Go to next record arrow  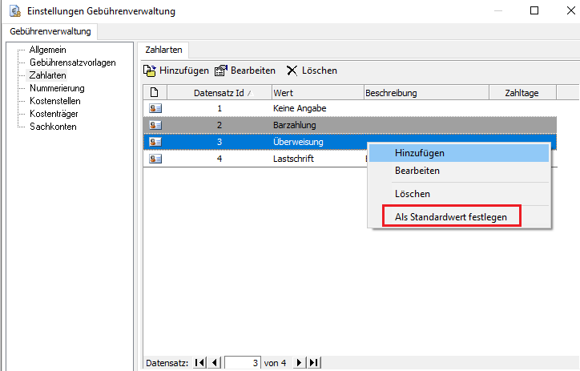click(x=300, y=363)
